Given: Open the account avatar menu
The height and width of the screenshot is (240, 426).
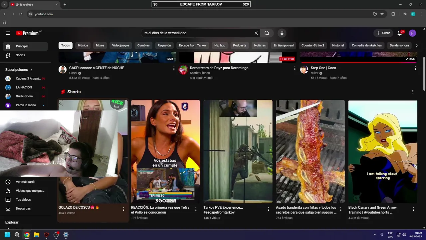Looking at the screenshot, I should (412, 33).
